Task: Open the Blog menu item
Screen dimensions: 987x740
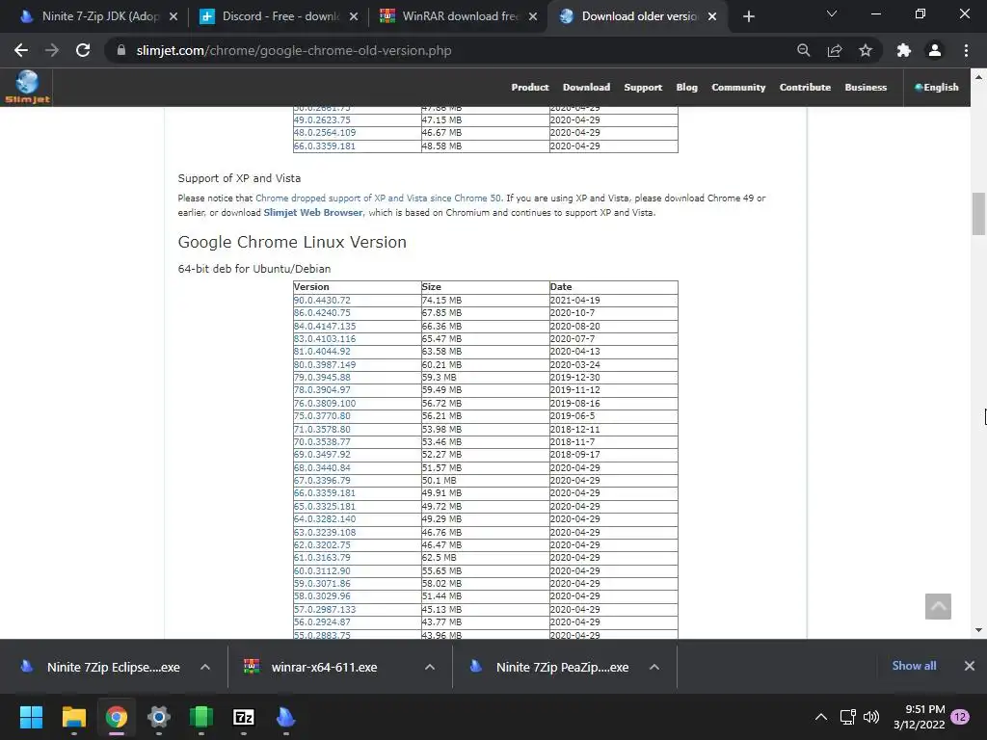Action: click(686, 88)
